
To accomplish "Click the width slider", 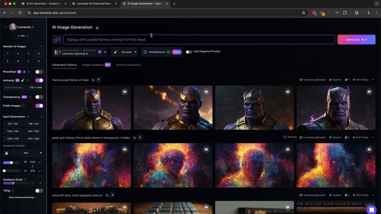I will pyautogui.click(x=11, y=162).
